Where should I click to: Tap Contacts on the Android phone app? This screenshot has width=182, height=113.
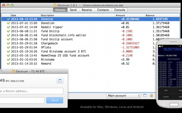(166, 97)
